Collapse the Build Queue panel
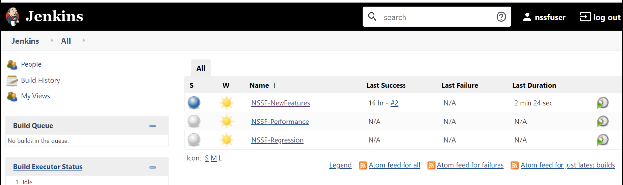Viewport: 623px width, 185px height. [x=153, y=126]
